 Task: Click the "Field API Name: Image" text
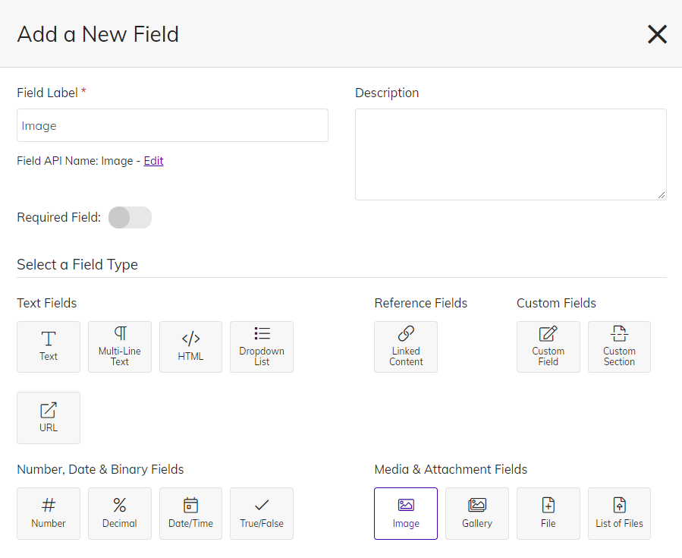pos(75,161)
